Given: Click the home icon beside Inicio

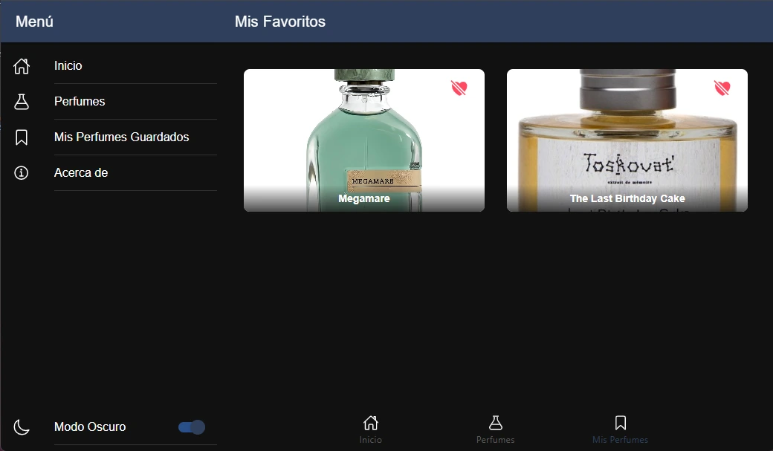Looking at the screenshot, I should 22,65.
